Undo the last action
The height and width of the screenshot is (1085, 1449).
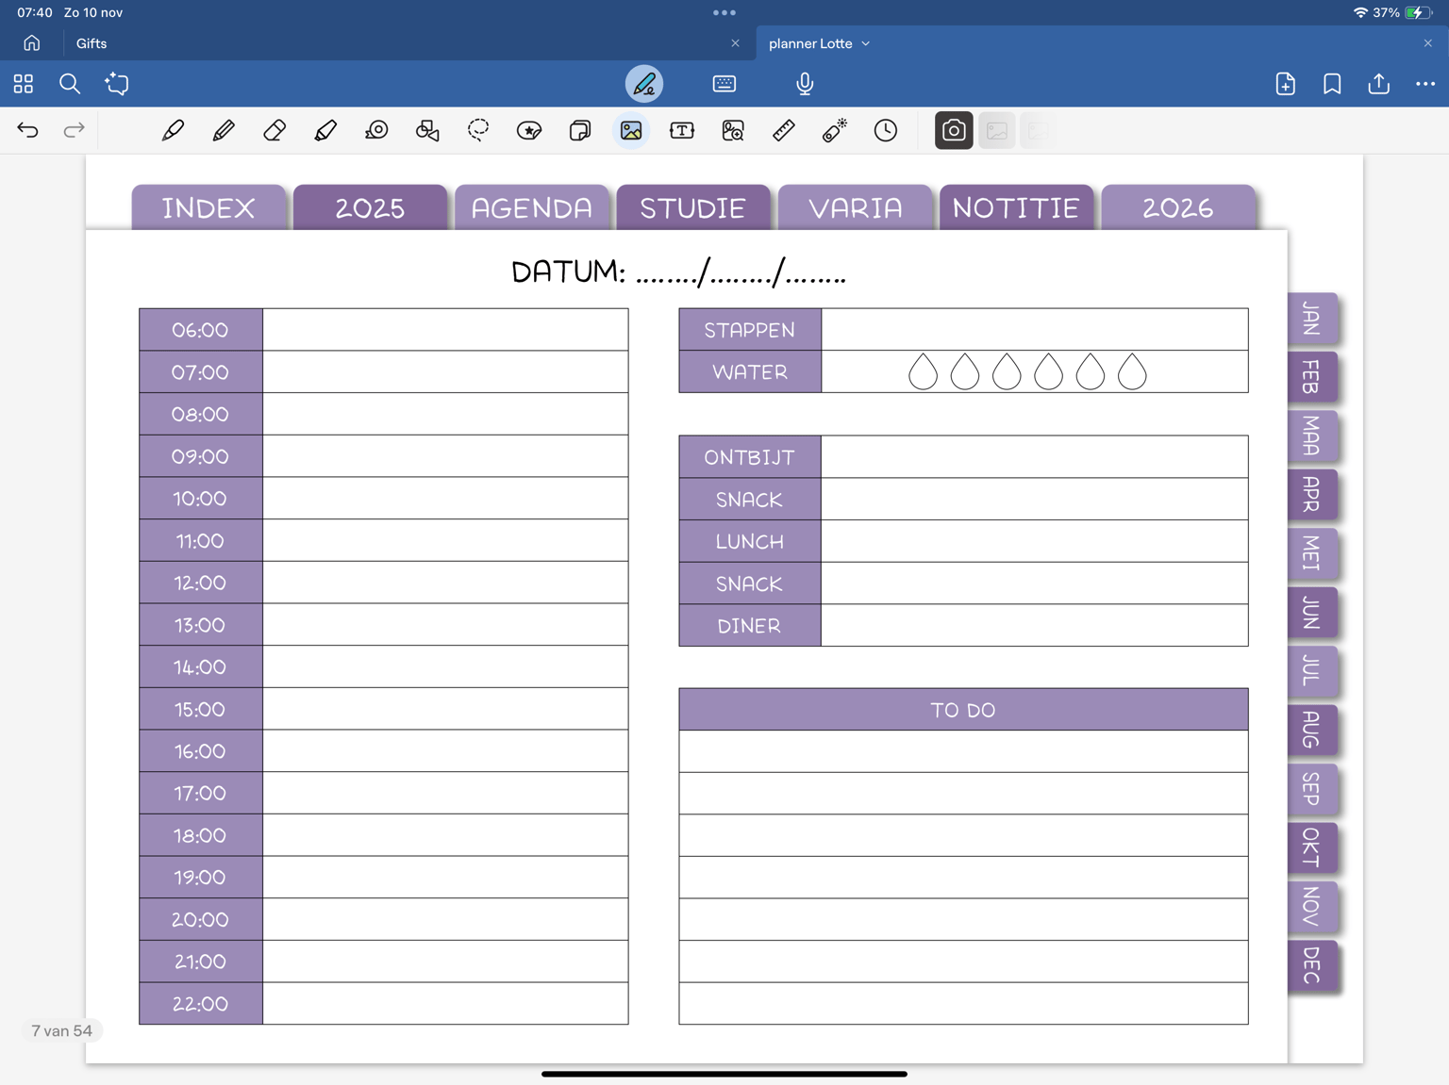[x=28, y=130]
